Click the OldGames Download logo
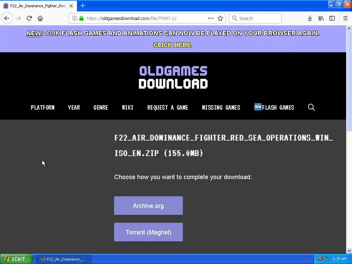This screenshot has height=264, width=352. (173, 77)
